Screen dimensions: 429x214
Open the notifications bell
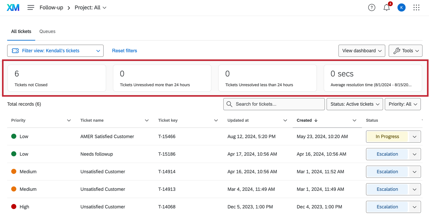point(386,8)
